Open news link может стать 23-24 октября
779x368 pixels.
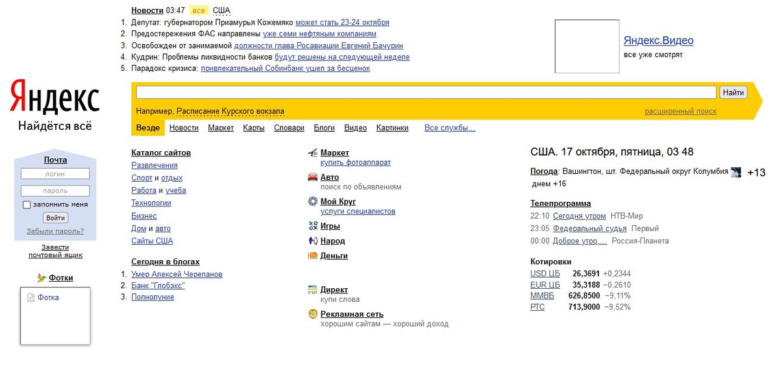click(x=342, y=22)
